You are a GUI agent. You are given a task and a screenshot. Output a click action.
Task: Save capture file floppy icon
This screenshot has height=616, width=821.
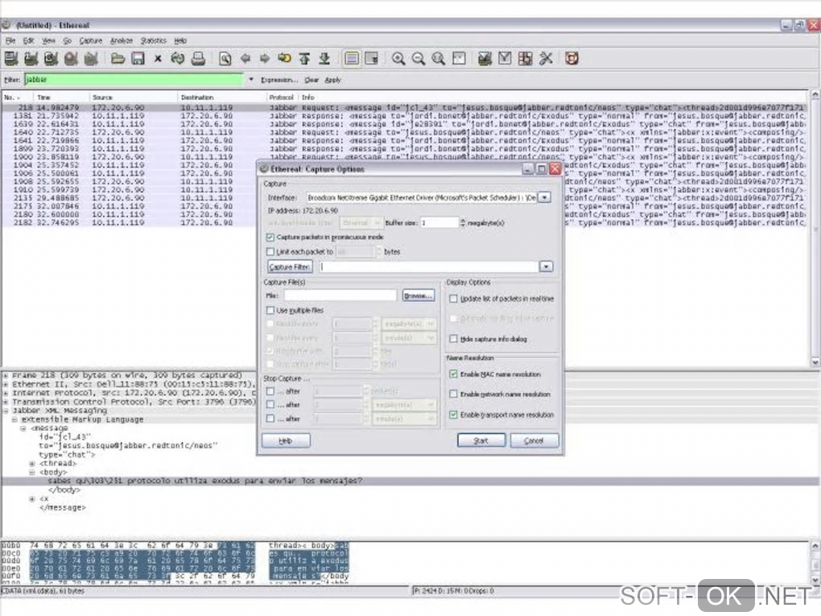[x=138, y=59]
